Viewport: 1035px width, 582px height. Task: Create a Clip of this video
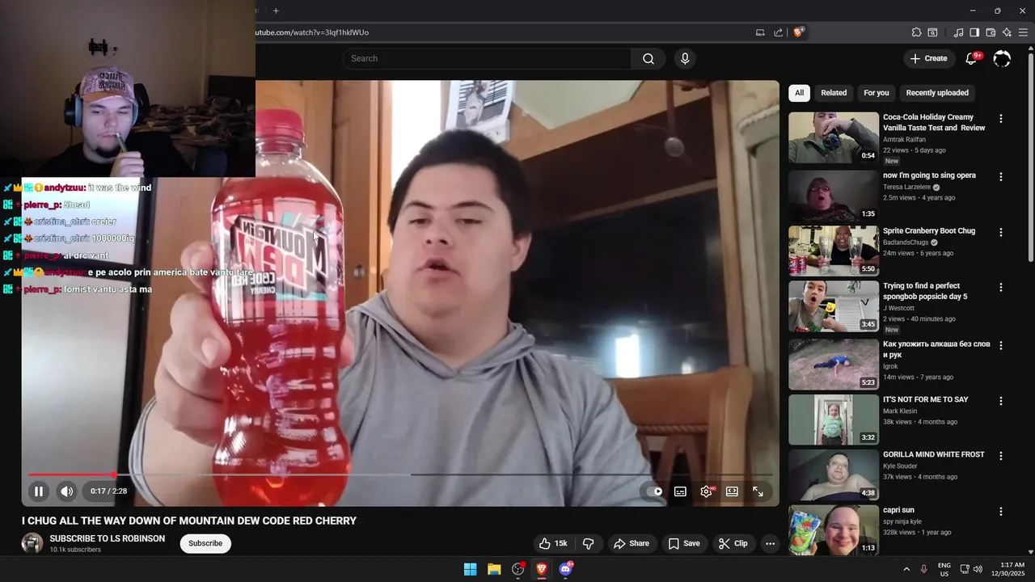(733, 543)
